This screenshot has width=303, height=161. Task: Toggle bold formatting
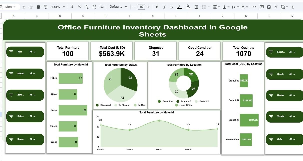157,7
